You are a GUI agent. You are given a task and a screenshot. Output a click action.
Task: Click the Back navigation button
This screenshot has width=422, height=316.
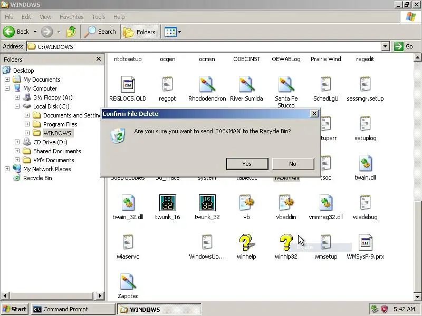tap(17, 32)
